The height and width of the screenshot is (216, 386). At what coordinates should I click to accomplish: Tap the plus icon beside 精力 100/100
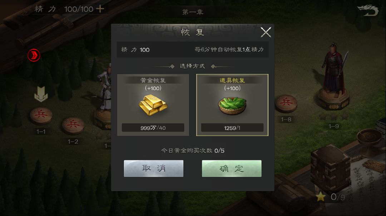[100, 9]
